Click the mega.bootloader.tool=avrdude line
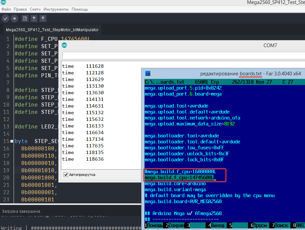Viewport: 305px width, 230px height. click(182, 136)
